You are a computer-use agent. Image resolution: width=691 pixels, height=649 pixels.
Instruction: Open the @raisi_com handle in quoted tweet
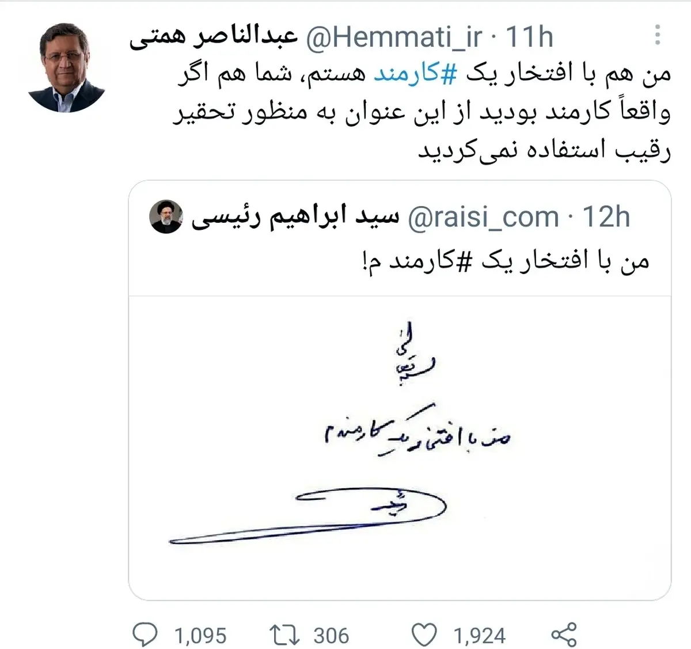[x=483, y=217]
